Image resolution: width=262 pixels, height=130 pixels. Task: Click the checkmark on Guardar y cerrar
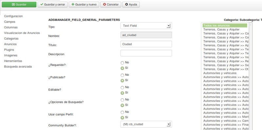[42, 5]
